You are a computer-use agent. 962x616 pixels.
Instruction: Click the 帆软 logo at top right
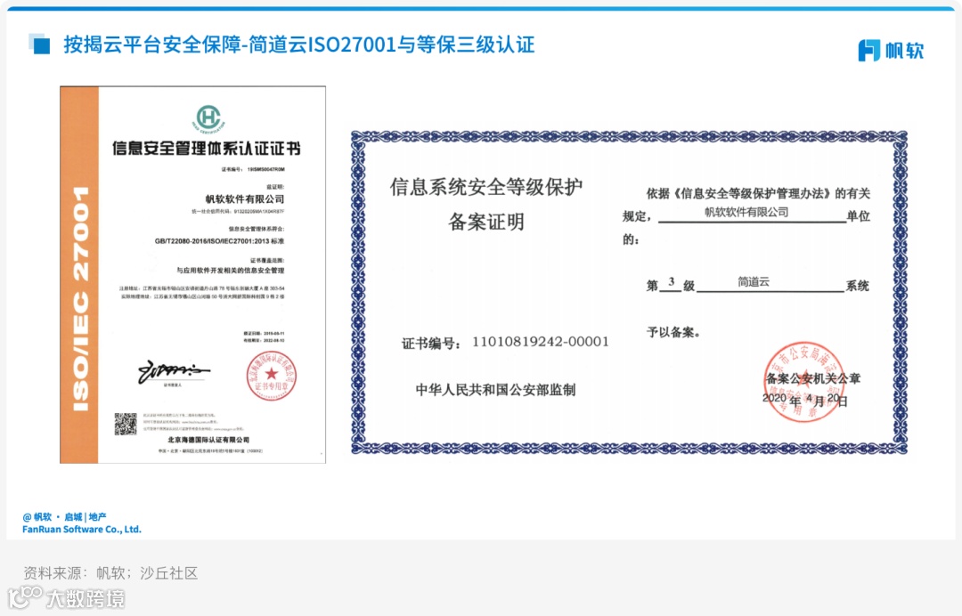pyautogui.click(x=891, y=50)
